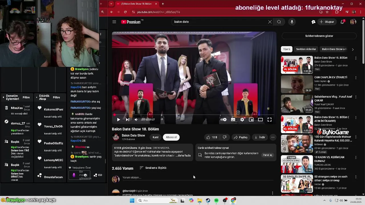365x205 pixels.
Task: Clear the search box with the X icon
Action: pos(270,22)
